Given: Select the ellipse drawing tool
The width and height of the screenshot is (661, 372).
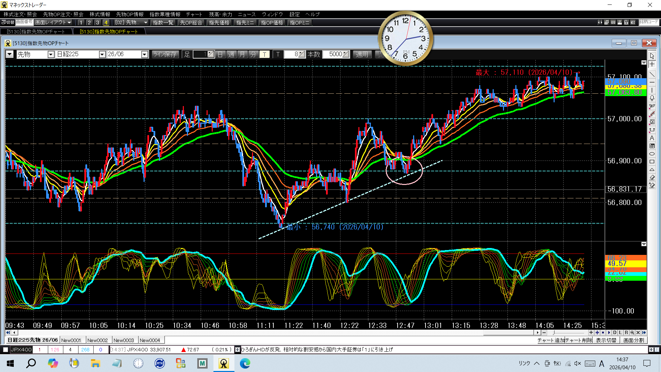Looking at the screenshot, I should pos(652,154).
